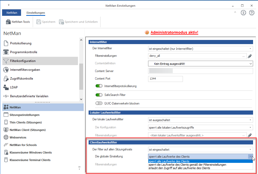Edit deny_all filter settings with pencil icon
Image resolution: width=258 pixels, height=174 pixels.
pos(250,56)
